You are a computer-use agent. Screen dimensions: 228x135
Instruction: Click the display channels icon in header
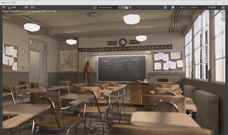(224, 7)
